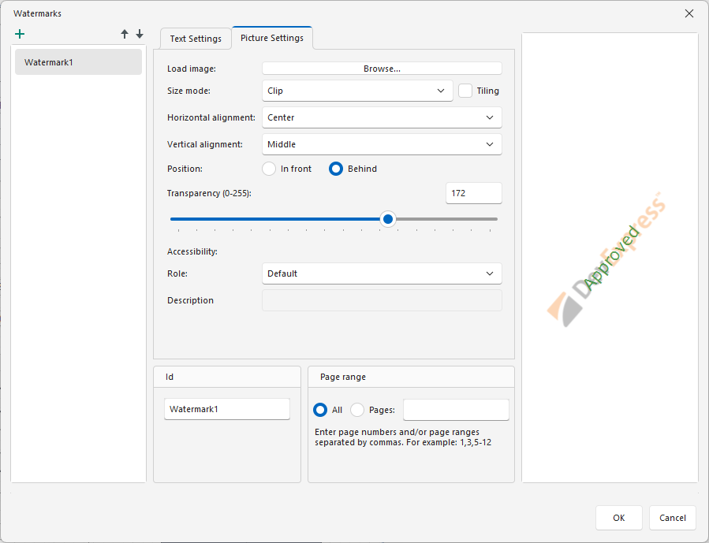Enable the Tiling checkbox

[x=465, y=91]
